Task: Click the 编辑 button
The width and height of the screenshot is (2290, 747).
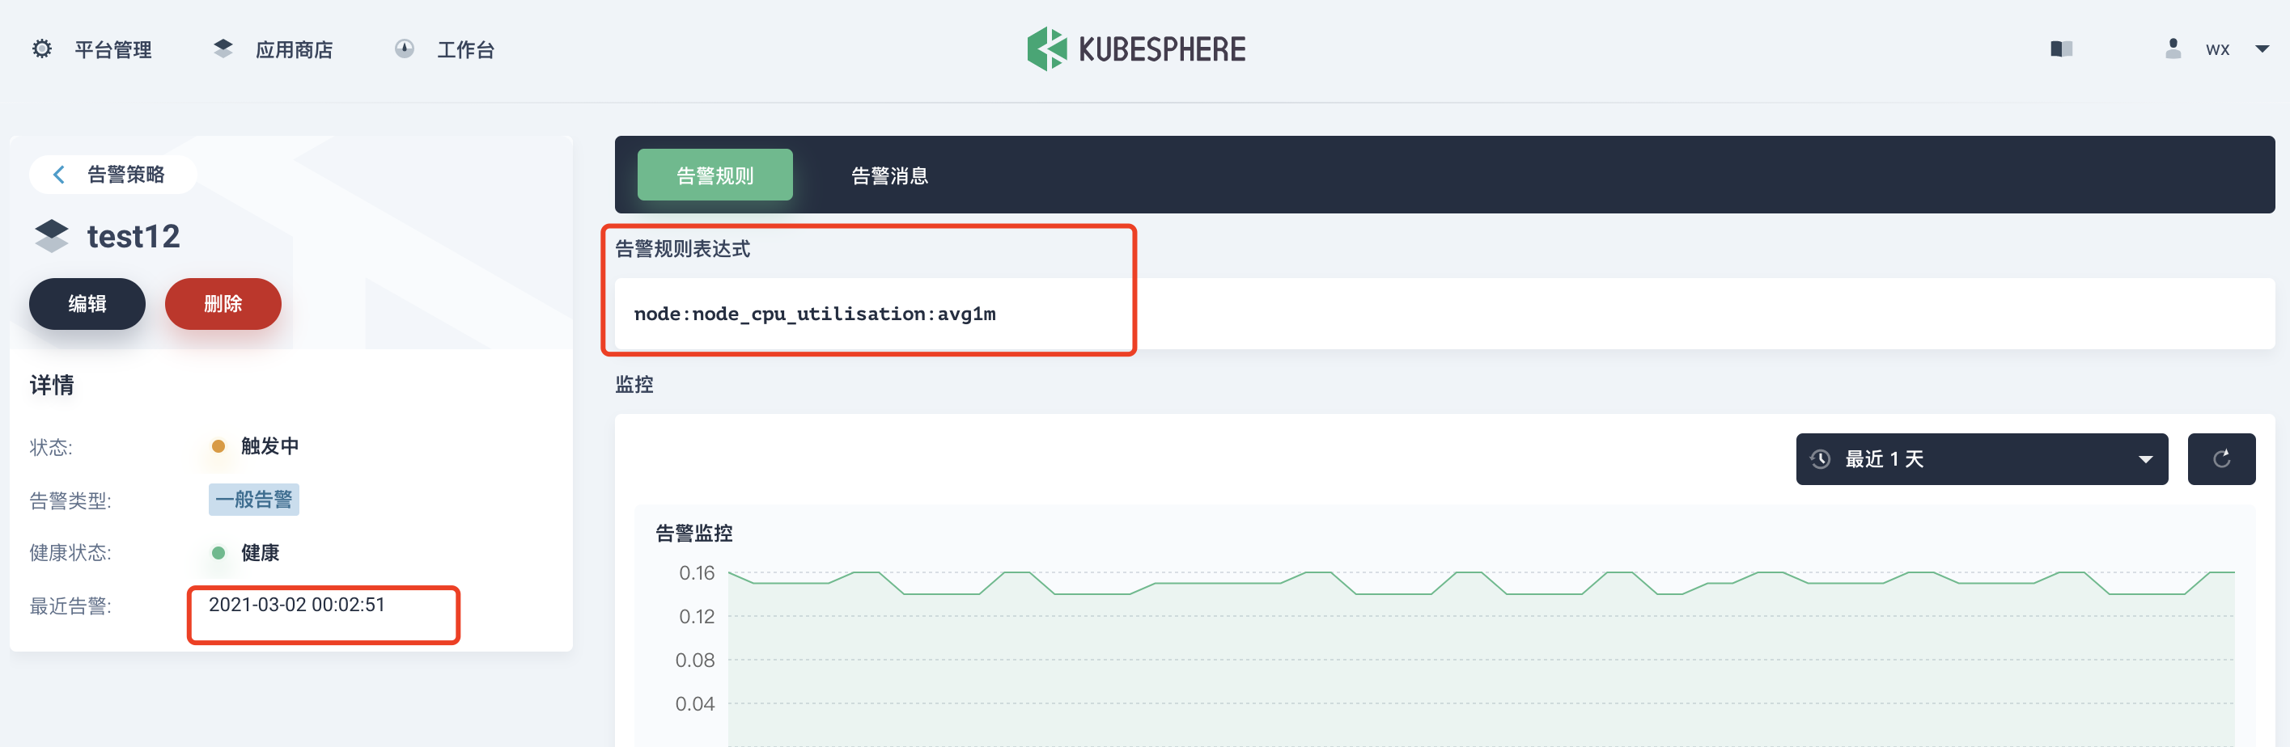Action: (x=87, y=304)
